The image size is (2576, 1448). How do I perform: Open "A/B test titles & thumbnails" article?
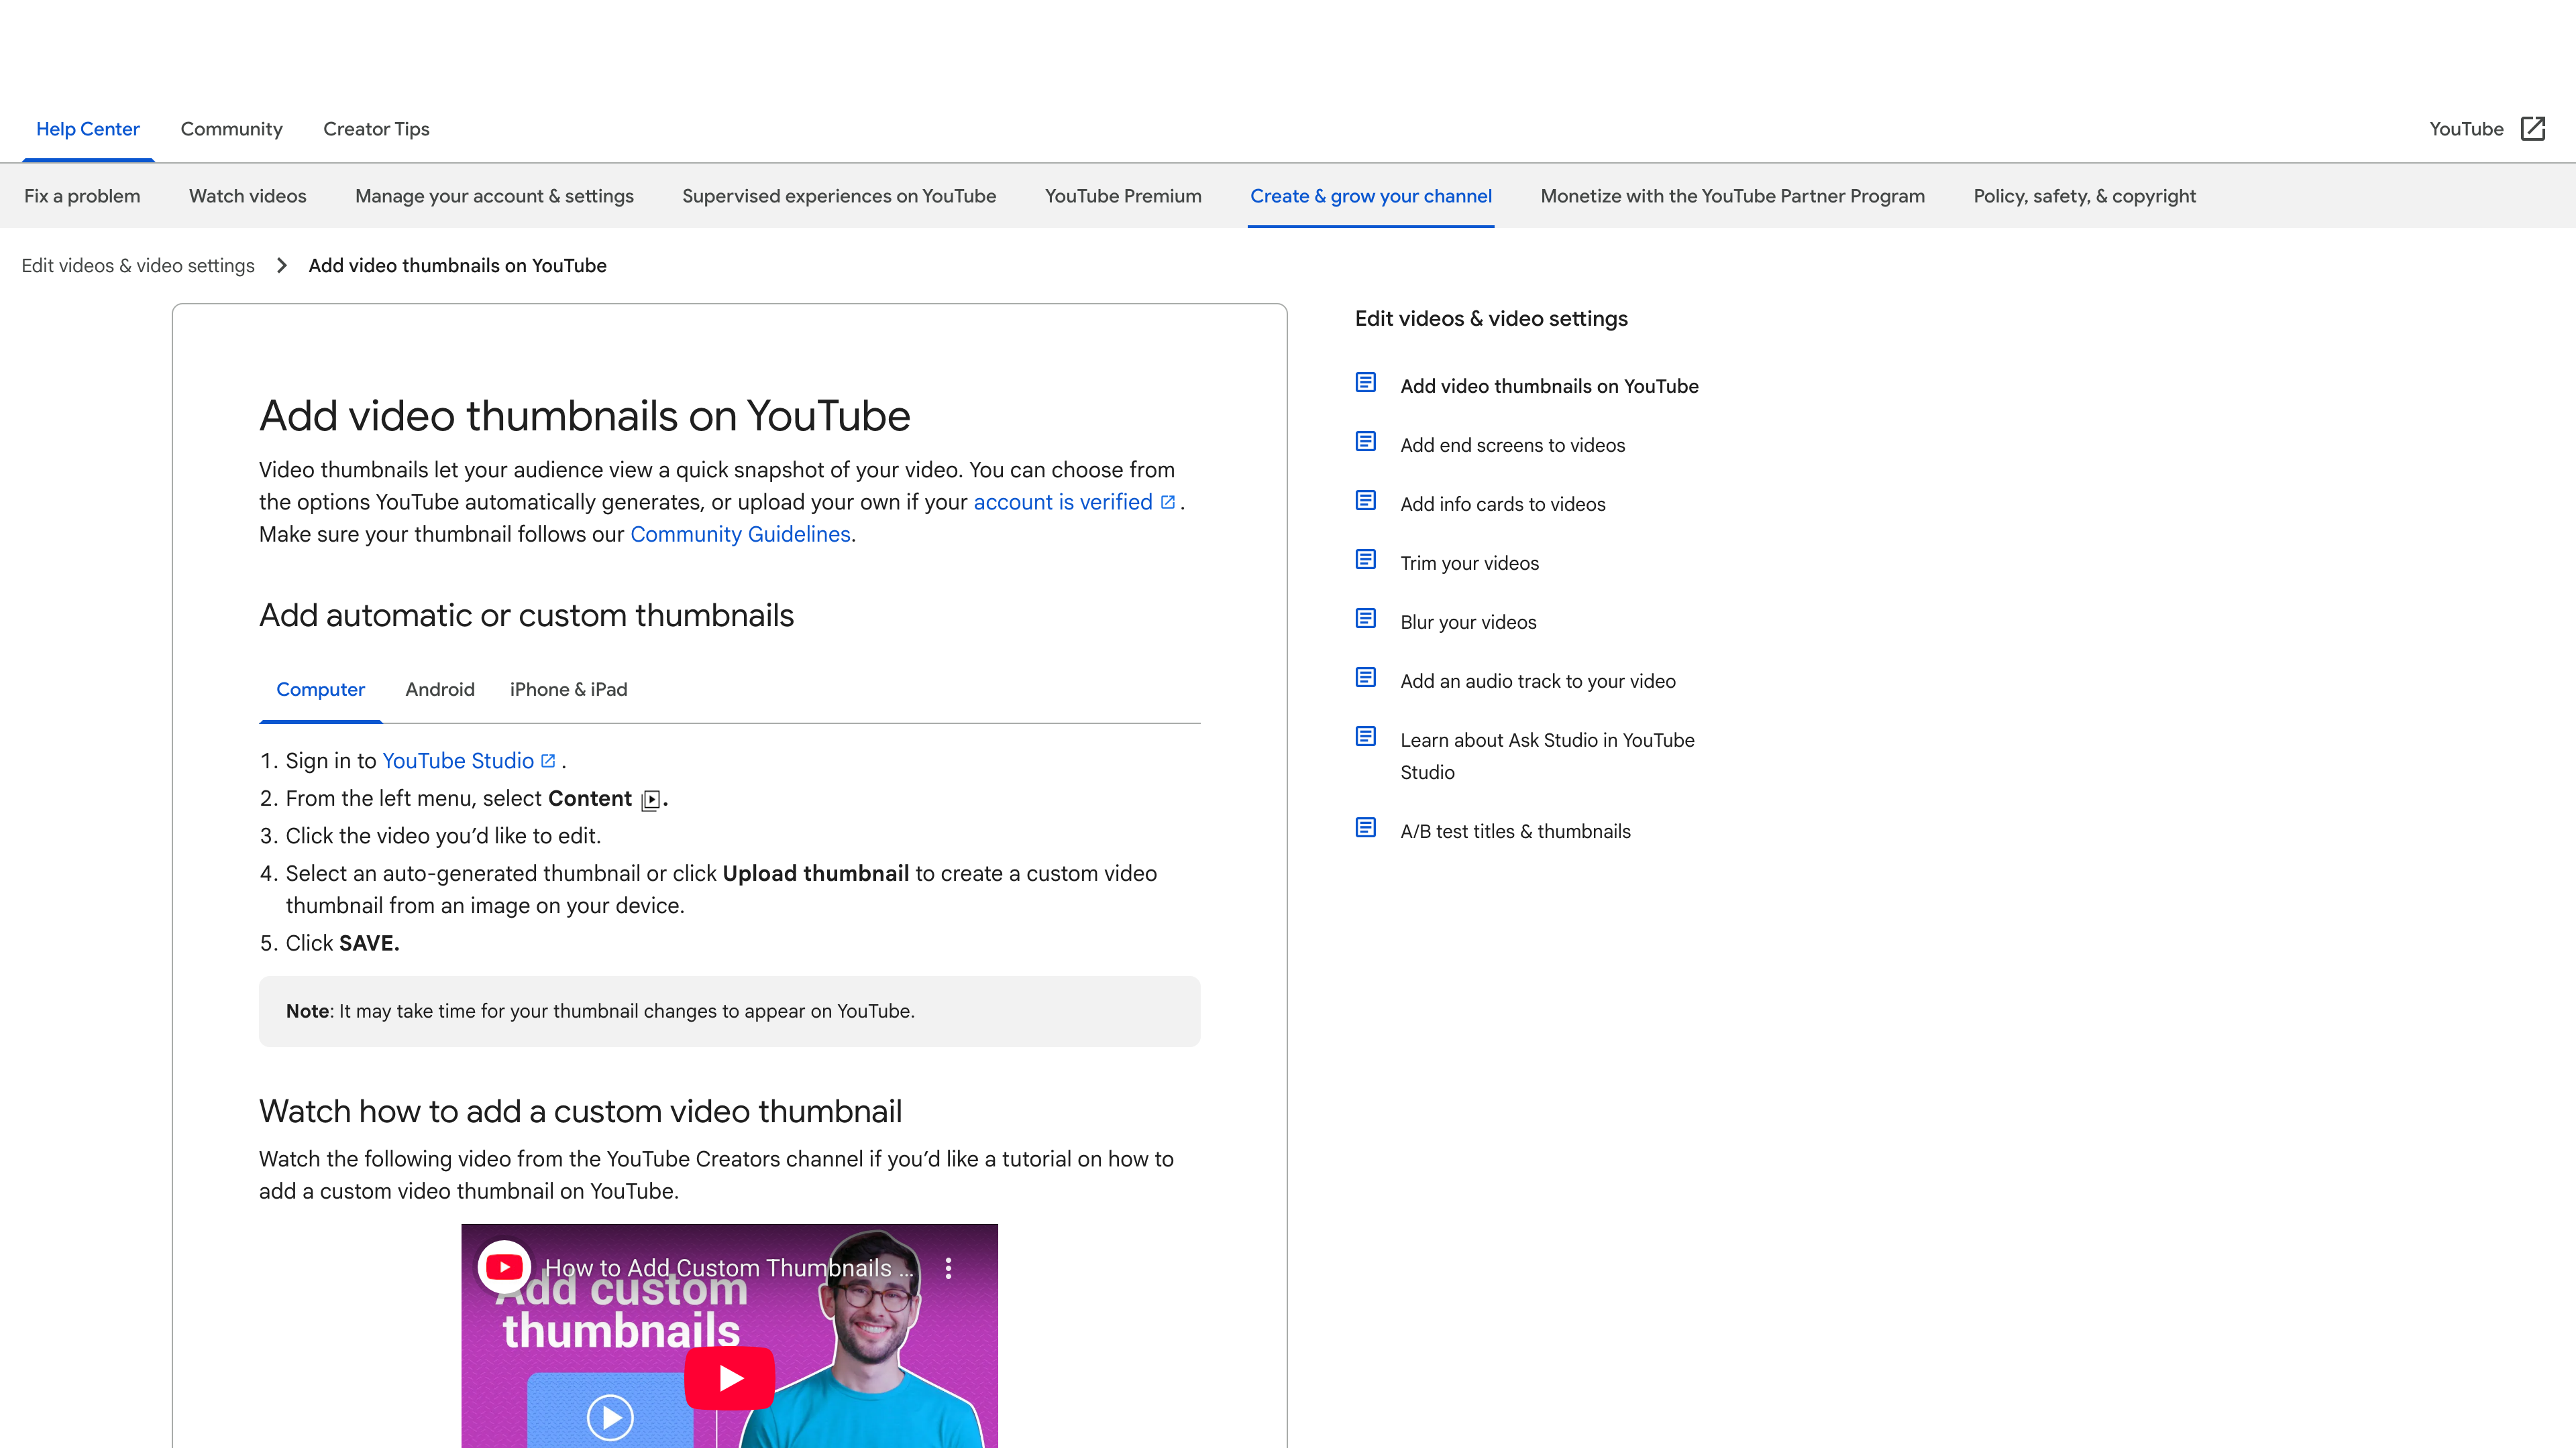[1515, 831]
